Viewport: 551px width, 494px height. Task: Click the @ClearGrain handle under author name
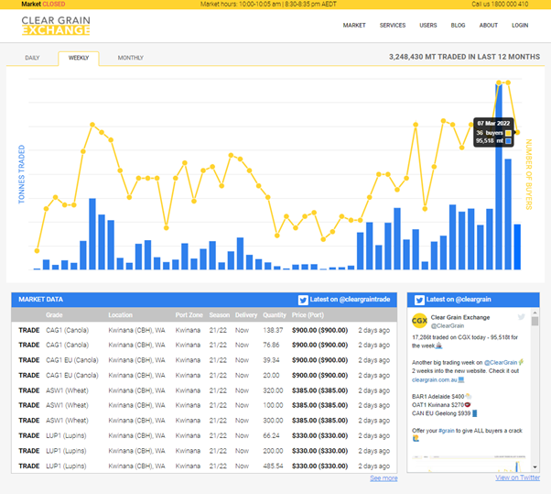pyautogui.click(x=448, y=325)
